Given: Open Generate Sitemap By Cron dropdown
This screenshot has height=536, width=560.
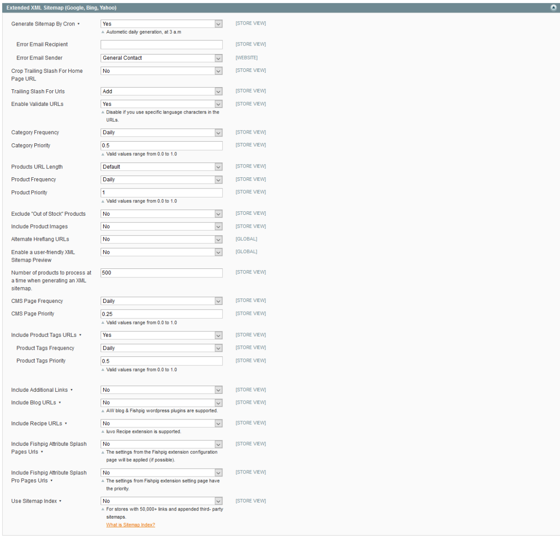Looking at the screenshot, I should pos(161,24).
